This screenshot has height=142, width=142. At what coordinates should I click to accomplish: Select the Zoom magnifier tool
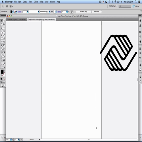tap(4, 67)
